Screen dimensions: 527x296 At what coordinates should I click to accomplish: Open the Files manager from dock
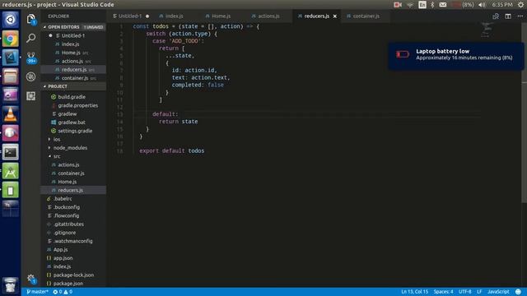click(x=11, y=76)
